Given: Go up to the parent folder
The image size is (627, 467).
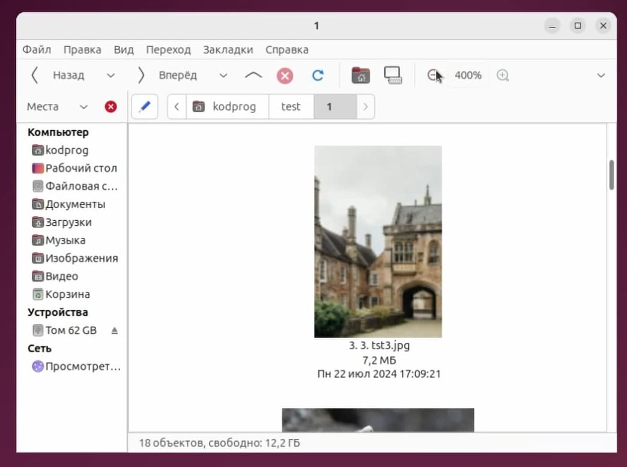Looking at the screenshot, I should coord(253,75).
